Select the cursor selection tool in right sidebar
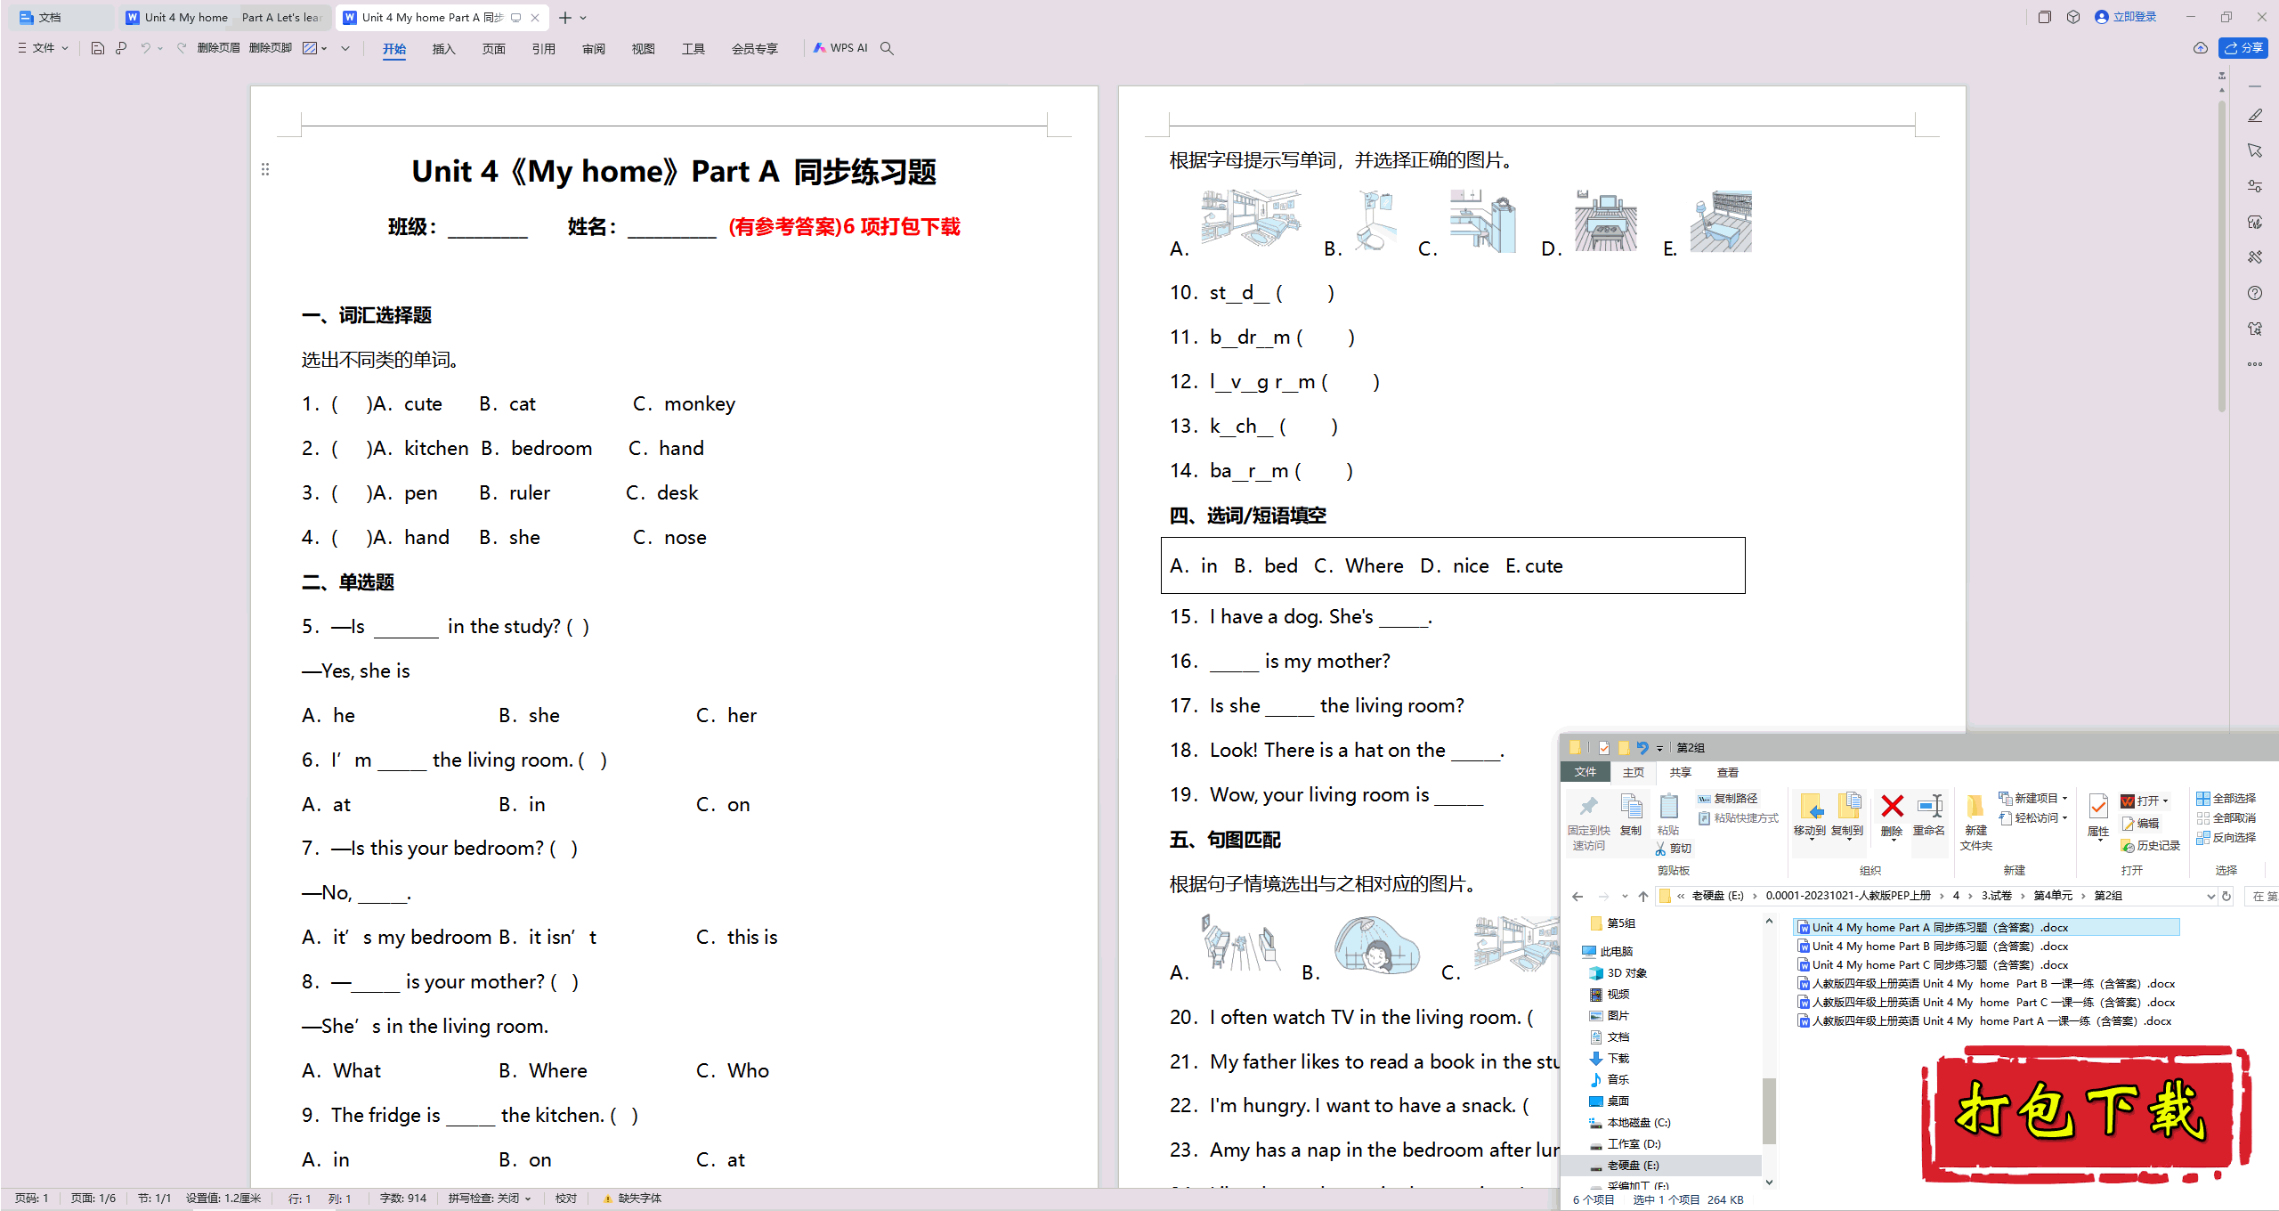Image resolution: width=2279 pixels, height=1211 pixels. (2255, 150)
